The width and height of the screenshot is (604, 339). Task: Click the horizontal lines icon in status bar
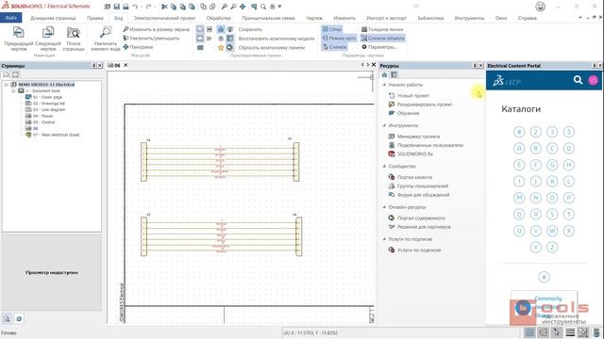coord(570,332)
